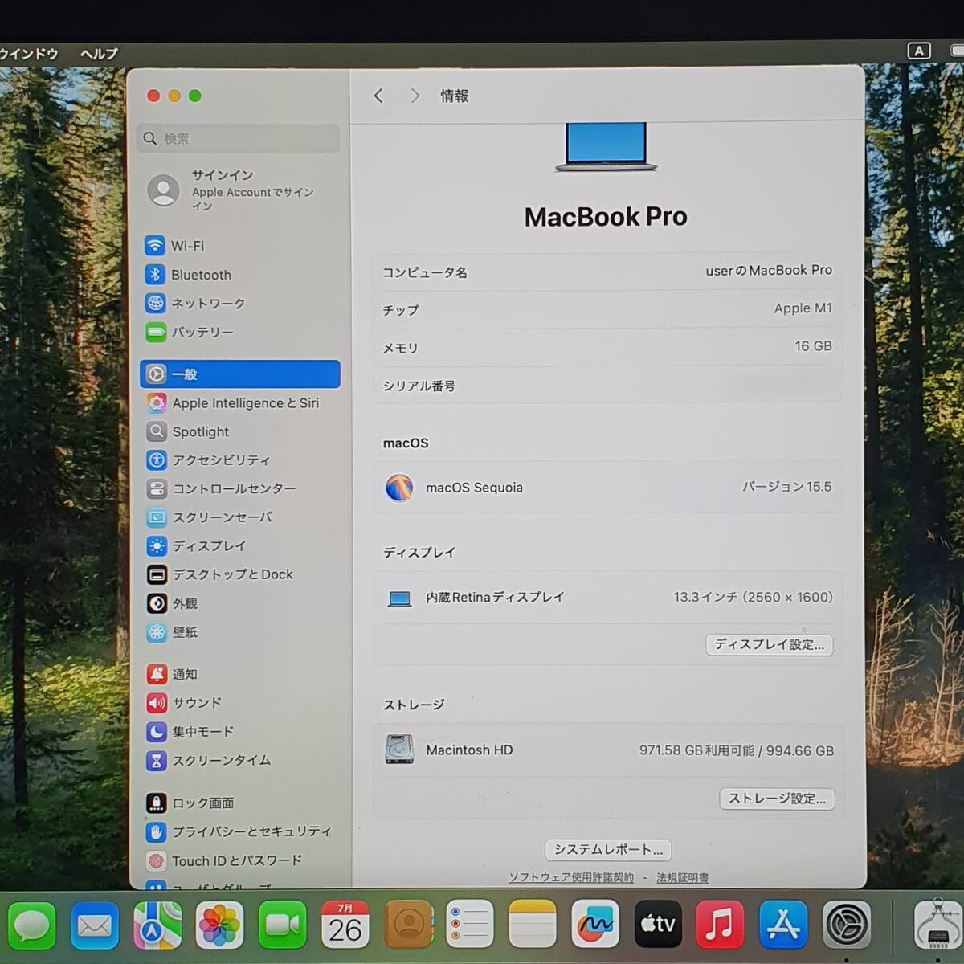Go back with the left chevron

(x=378, y=96)
